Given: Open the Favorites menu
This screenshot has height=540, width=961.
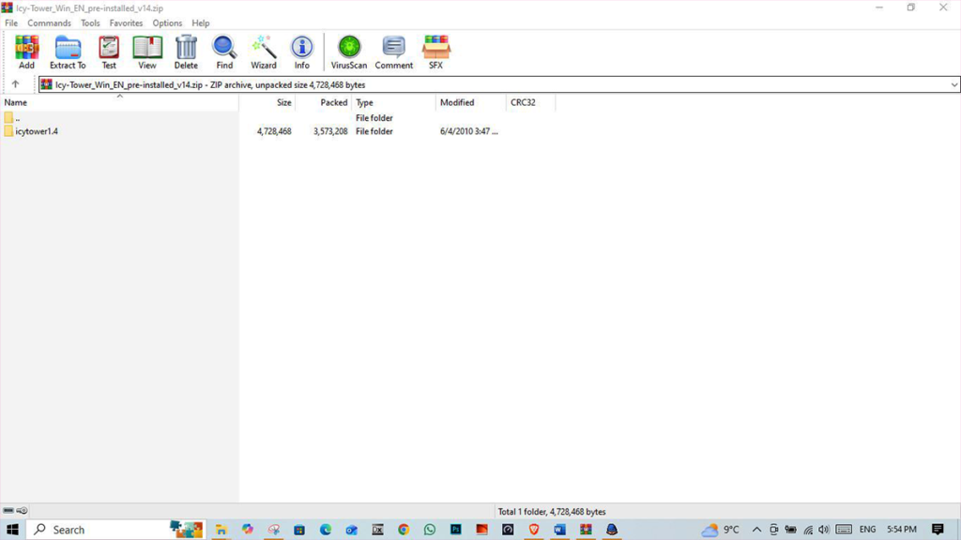Looking at the screenshot, I should click(126, 23).
